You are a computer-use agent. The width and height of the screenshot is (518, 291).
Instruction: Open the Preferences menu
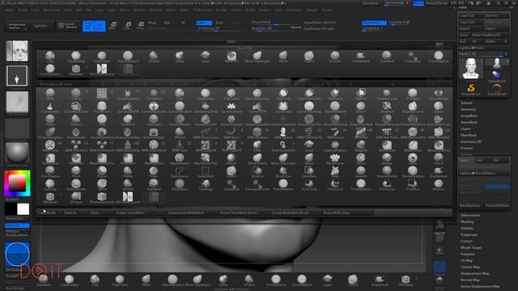(x=202, y=11)
